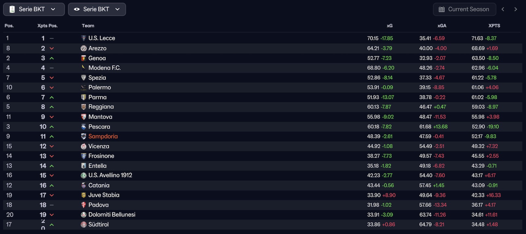The width and height of the screenshot is (526, 234).
Task: Sort by Xpts Pos. column header
Action: [47, 26]
